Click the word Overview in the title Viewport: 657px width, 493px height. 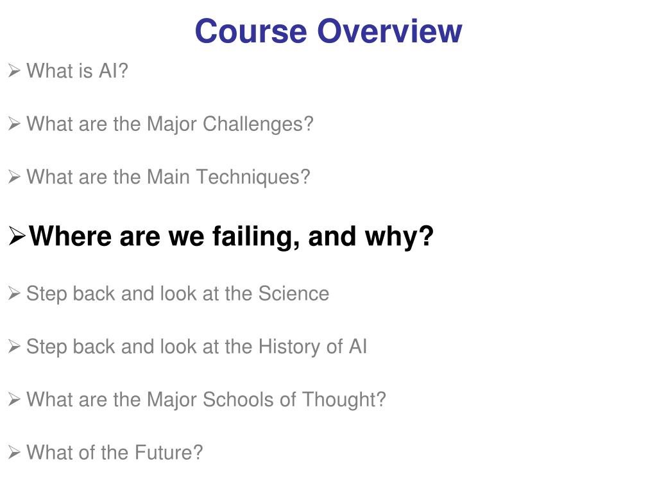[x=389, y=31]
